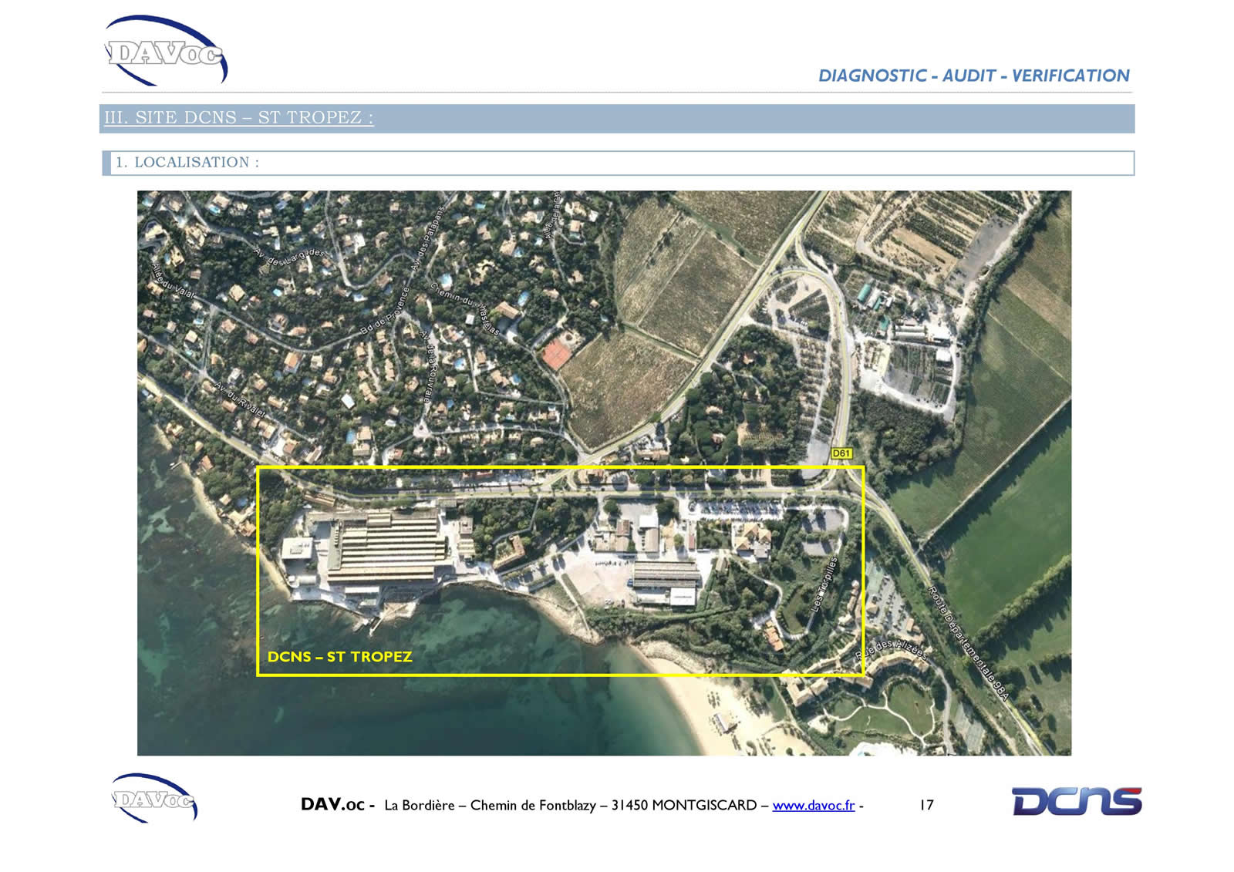This screenshot has width=1234, height=872.
Task: Click 'Av. du Rivalet' street label
Action: pos(240,400)
